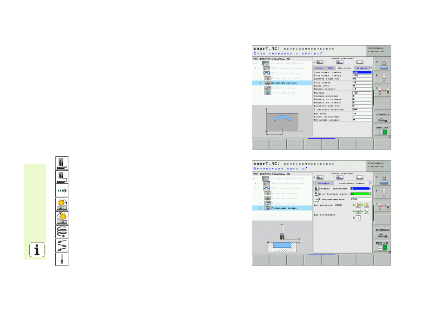Open INFO 1/3 in the upper screen
This screenshot has height=315, width=444.
point(382,130)
